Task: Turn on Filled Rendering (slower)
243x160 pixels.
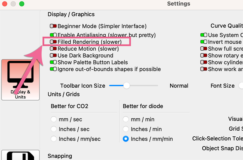Action: coord(53,42)
